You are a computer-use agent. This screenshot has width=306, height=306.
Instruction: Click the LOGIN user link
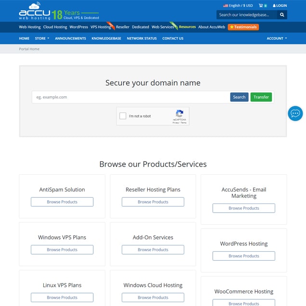[280, 5]
